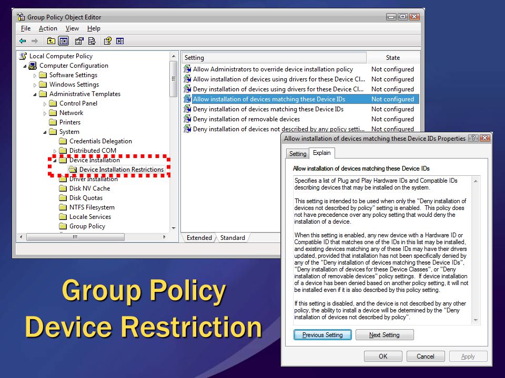Click the NTFS Filesystem folder icon
This screenshot has width=505, height=378.
click(x=63, y=207)
